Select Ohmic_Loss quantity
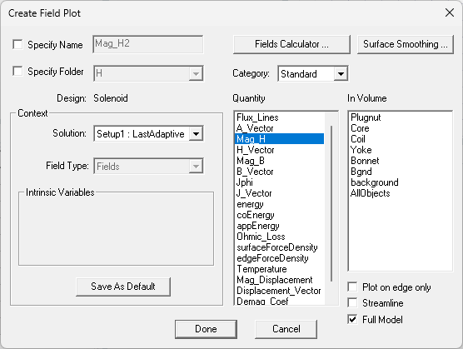463x349 pixels. click(x=279, y=237)
